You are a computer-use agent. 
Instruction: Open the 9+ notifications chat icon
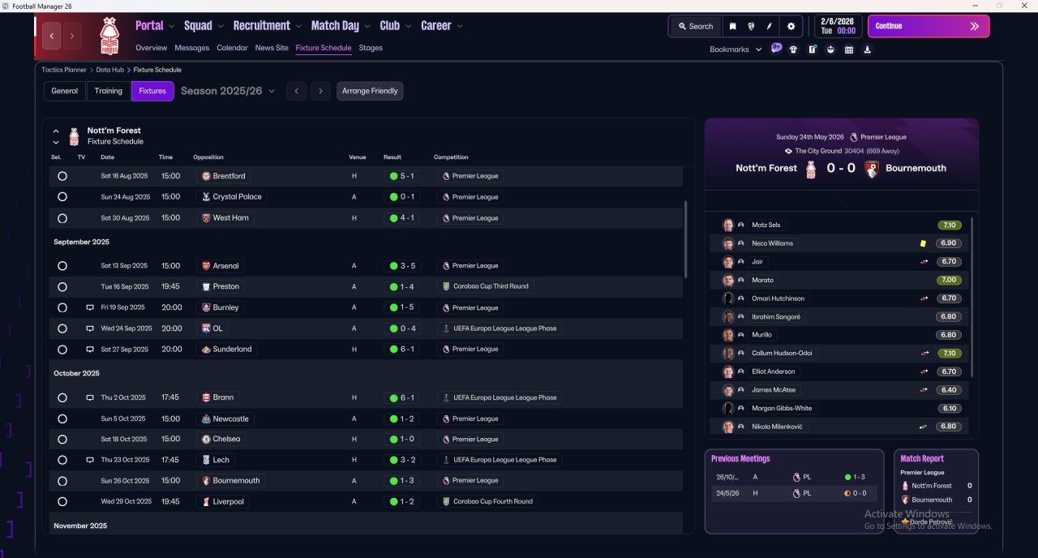(x=776, y=49)
